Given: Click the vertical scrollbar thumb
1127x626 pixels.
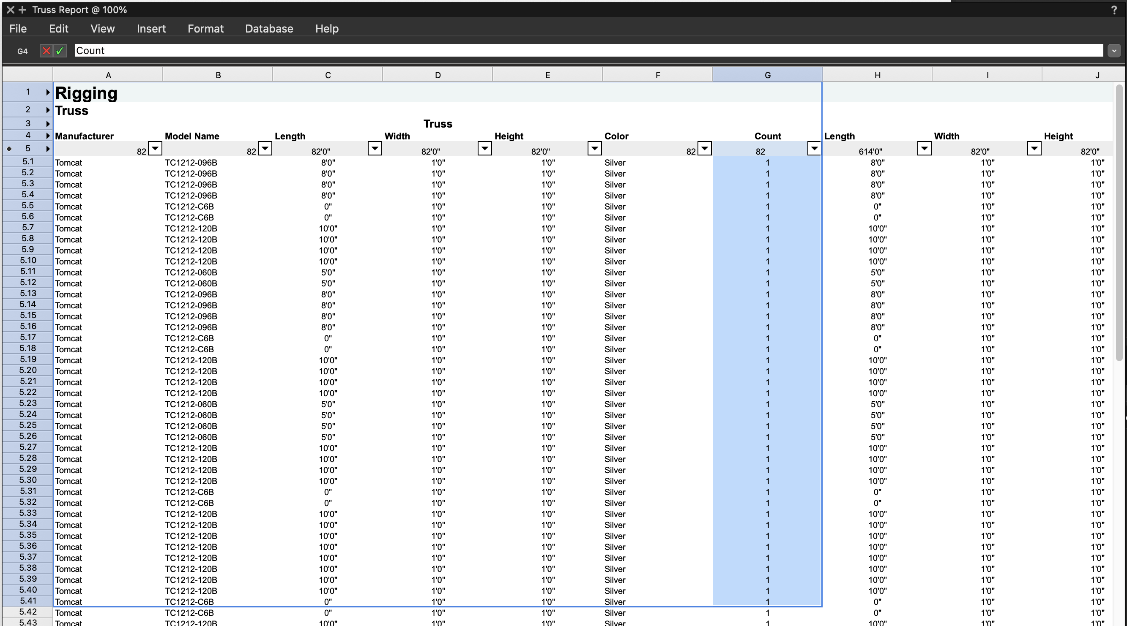Looking at the screenshot, I should pos(1119,223).
